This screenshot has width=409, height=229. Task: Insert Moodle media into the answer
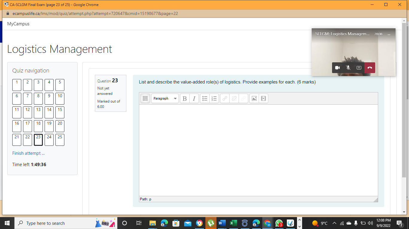pyautogui.click(x=263, y=98)
